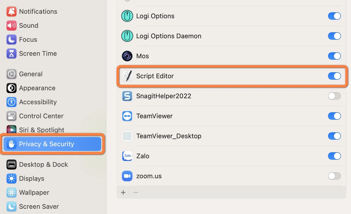Open Accessibility settings label in sidebar
Screen dimensions: 351x214
point(38,102)
